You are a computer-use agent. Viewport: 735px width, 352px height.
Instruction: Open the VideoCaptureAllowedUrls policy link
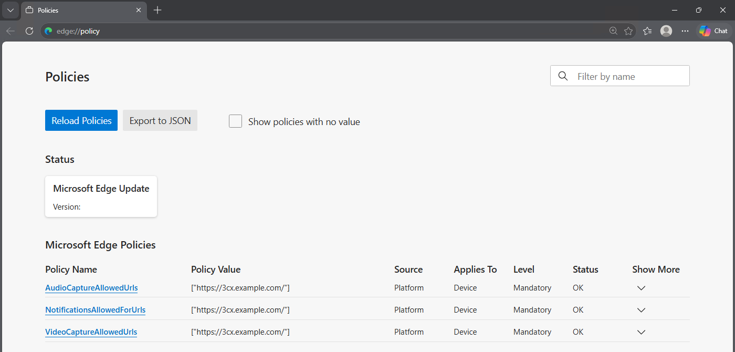pyautogui.click(x=91, y=332)
